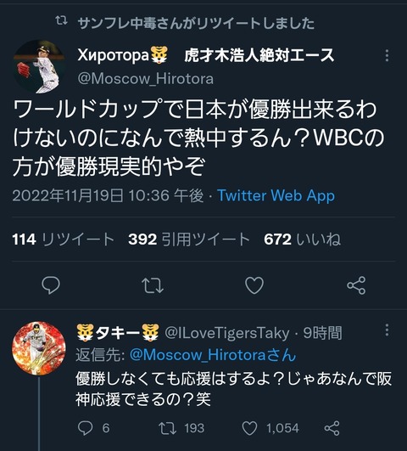The width and height of the screenshot is (407, 451).
Task: Open Хиротора's profile picture
Action: coord(39,66)
